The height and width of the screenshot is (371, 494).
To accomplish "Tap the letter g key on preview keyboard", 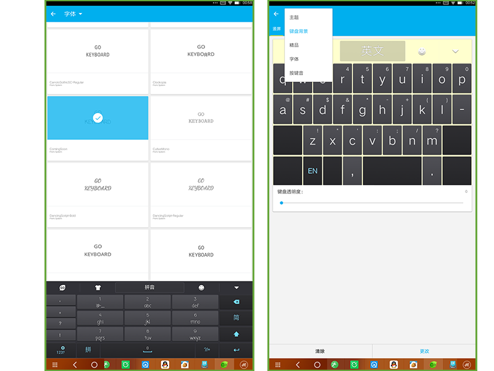I will [362, 109].
